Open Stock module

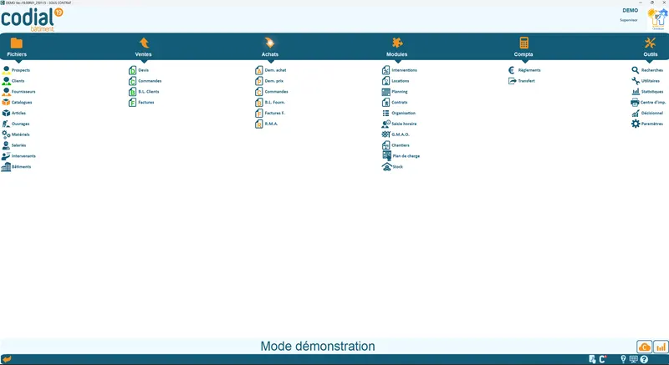click(392, 166)
